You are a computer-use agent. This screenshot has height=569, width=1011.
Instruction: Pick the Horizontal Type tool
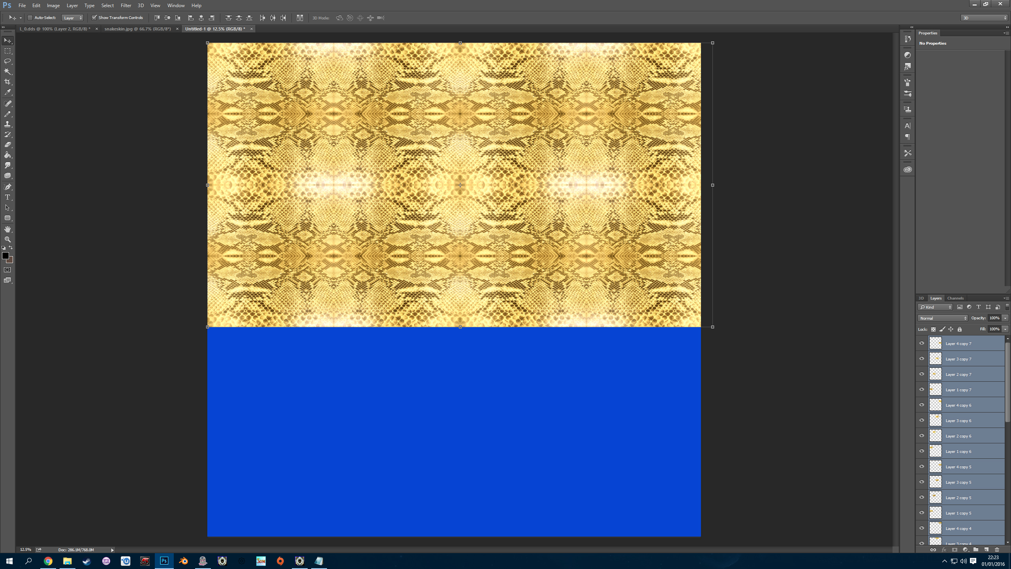point(8,197)
